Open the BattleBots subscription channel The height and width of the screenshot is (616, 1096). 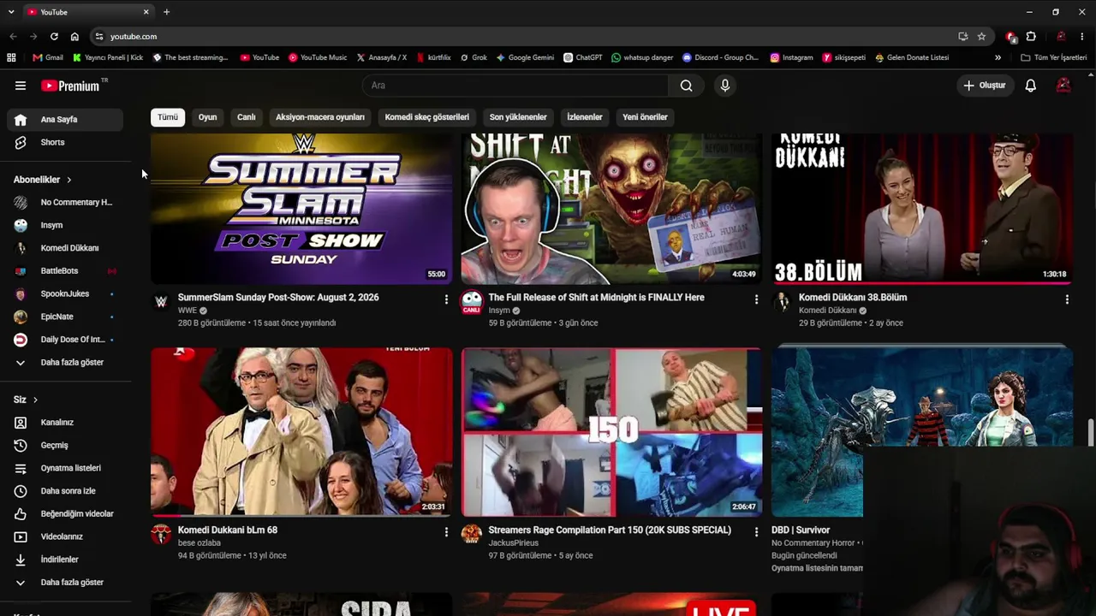(65, 271)
